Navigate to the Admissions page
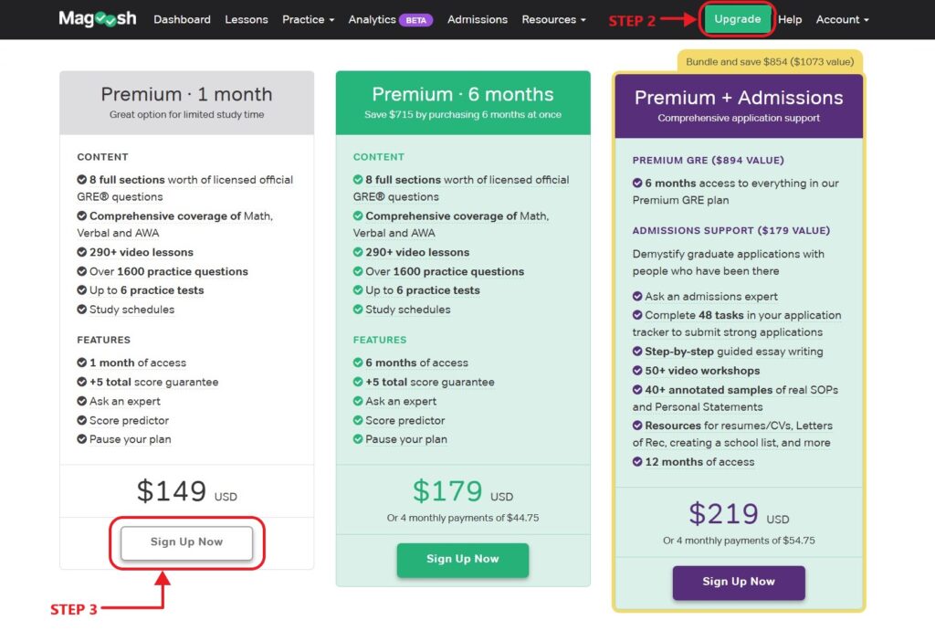 [x=477, y=18]
